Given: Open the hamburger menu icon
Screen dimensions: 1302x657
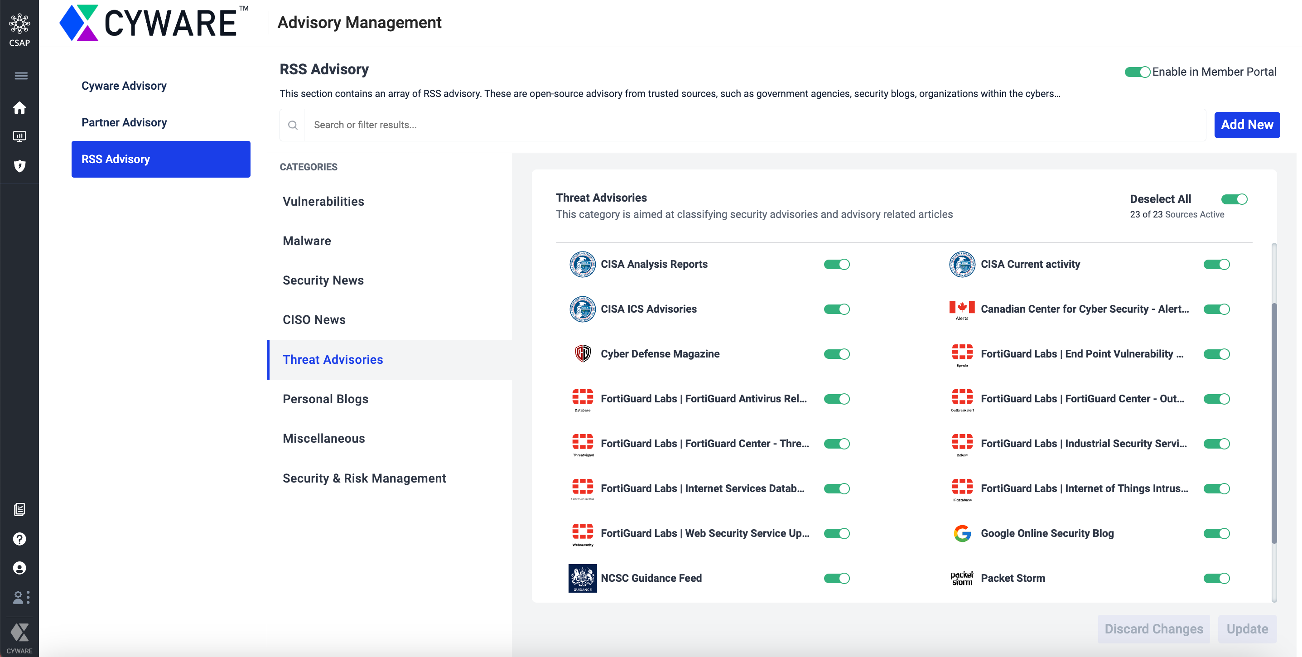Looking at the screenshot, I should [21, 76].
